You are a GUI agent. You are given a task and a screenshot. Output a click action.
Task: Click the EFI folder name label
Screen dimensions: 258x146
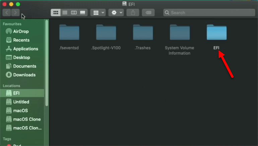point(216,48)
